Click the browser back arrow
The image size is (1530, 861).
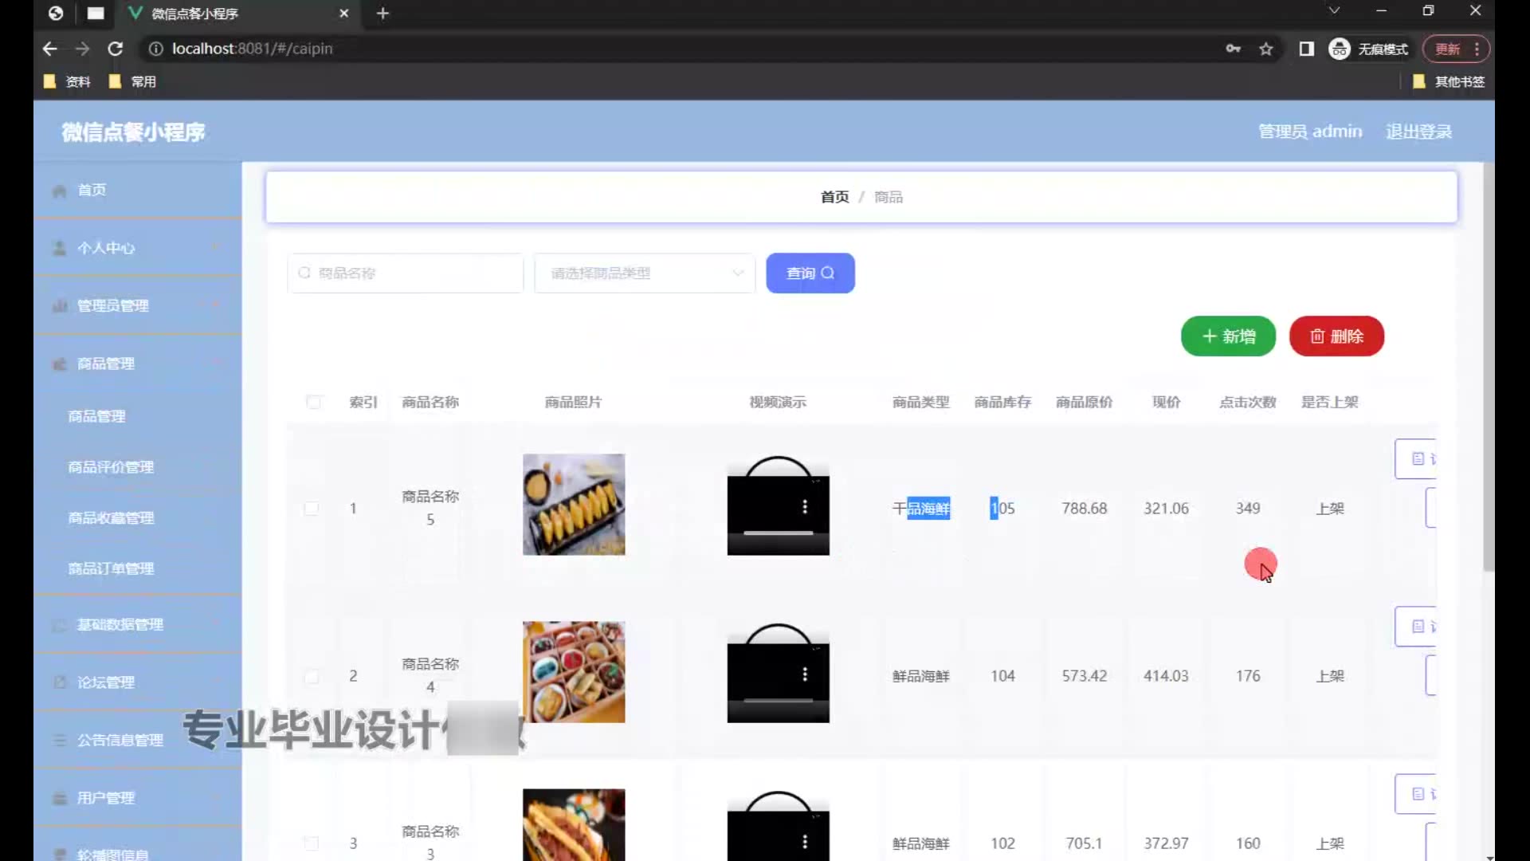(50, 49)
